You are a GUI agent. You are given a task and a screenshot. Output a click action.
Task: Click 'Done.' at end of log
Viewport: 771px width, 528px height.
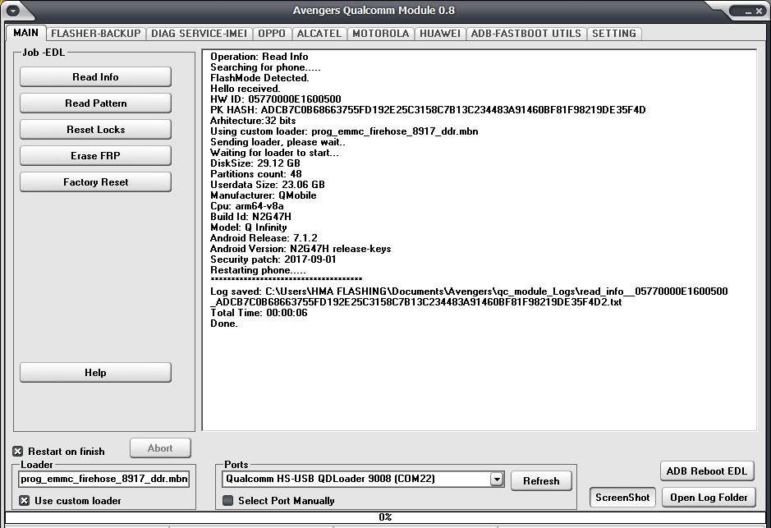[223, 324]
